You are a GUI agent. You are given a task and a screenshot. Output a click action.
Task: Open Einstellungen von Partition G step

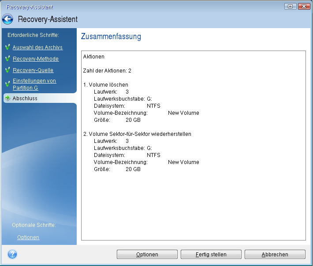coord(34,84)
